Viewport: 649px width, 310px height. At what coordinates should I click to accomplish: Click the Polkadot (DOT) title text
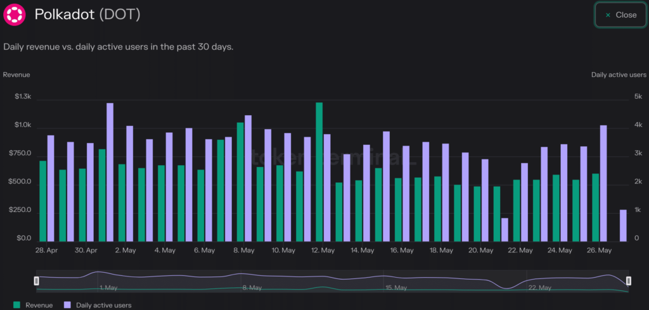coord(88,14)
